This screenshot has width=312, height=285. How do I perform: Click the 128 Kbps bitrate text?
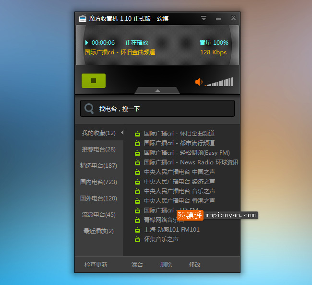[x=213, y=52]
